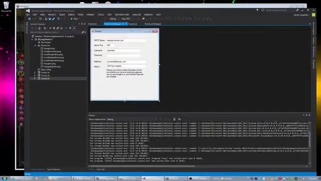Select App.config in Solution Explorer
Screen dimensions: 321x181
[x=46, y=69]
